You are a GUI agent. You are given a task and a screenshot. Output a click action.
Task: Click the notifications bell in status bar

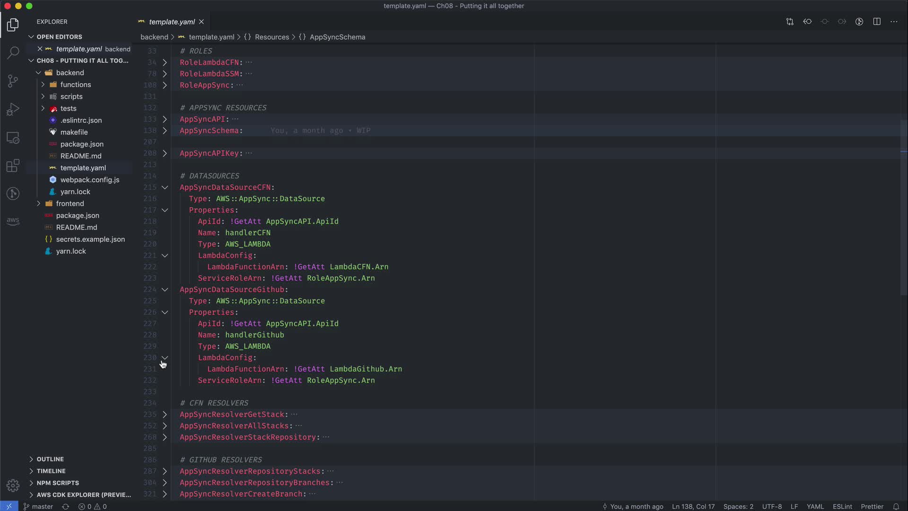[896, 506]
